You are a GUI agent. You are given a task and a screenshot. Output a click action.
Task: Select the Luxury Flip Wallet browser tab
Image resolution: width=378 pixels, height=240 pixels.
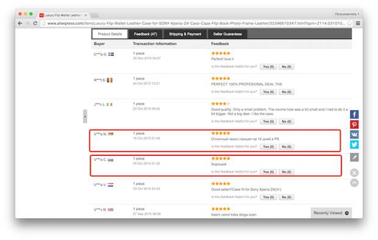click(63, 15)
